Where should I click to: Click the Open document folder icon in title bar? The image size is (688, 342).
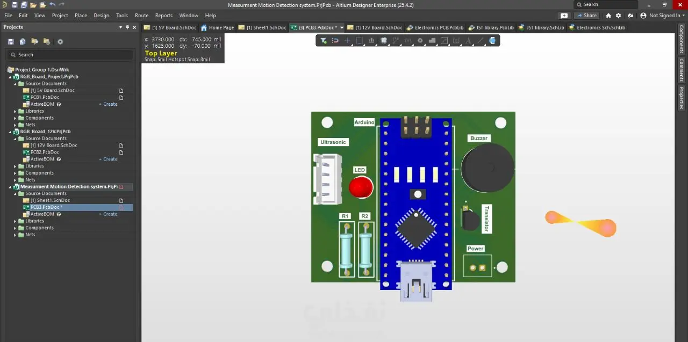pos(33,5)
